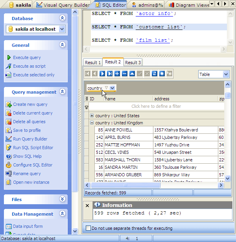236x242 pixels.
Task: Collapse the Database panel
Action: [62, 18]
